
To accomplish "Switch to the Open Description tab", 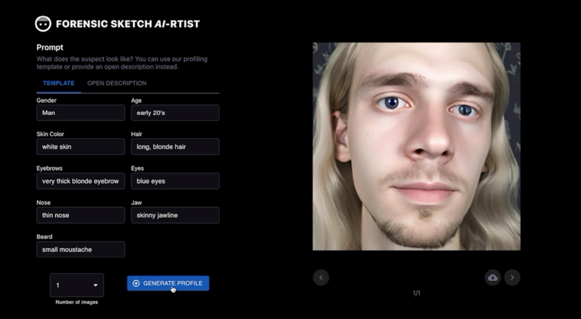I will pos(117,83).
